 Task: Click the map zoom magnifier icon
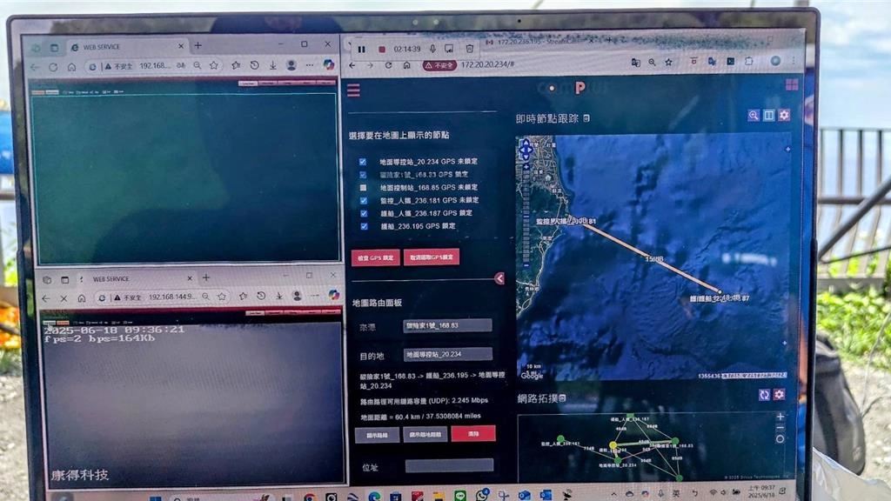754,116
